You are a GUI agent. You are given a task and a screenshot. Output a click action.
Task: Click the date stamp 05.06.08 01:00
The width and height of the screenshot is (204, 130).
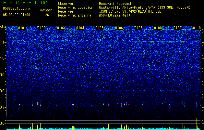[x=17, y=15]
